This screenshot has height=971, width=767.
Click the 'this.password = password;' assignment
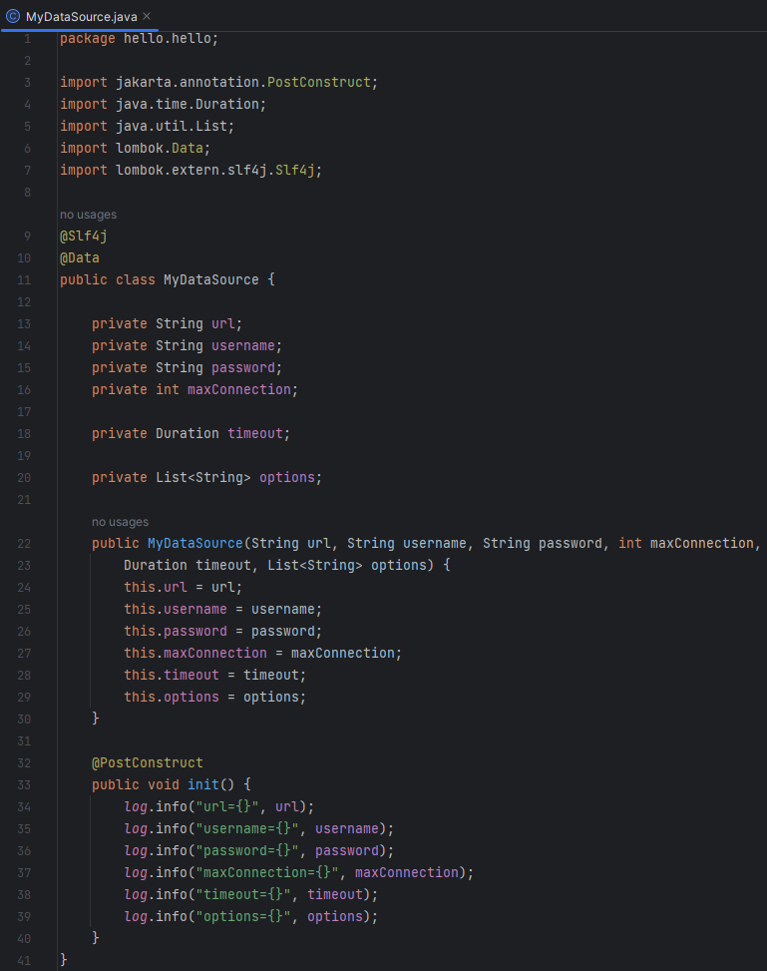222,631
